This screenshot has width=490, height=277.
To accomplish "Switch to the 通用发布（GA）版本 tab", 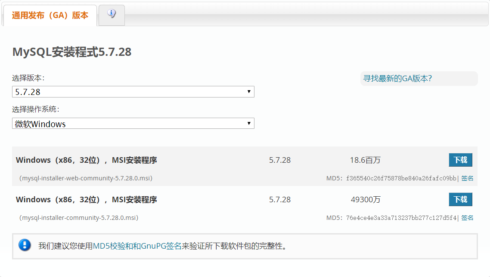I will pos(50,15).
